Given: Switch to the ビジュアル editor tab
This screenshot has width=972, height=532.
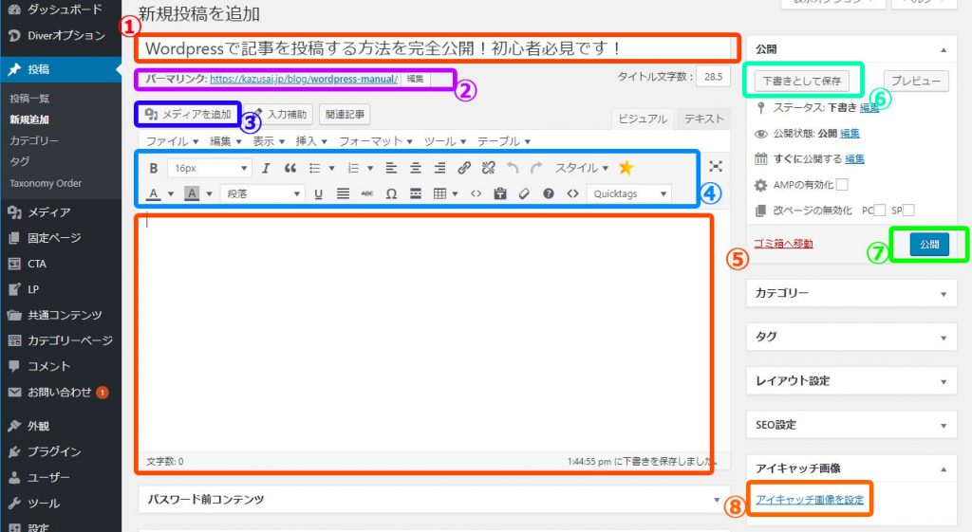Looking at the screenshot, I should pyautogui.click(x=643, y=119).
